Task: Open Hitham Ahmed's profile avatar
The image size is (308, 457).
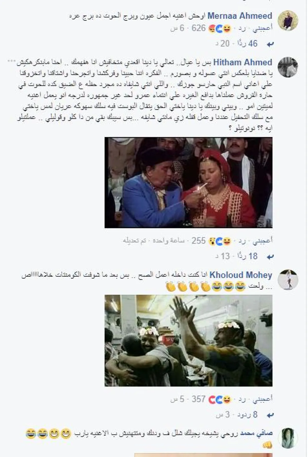Action: 288,67
